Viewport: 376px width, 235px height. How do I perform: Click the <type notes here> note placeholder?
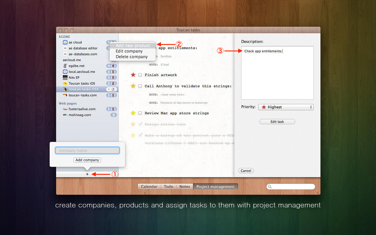point(172,95)
